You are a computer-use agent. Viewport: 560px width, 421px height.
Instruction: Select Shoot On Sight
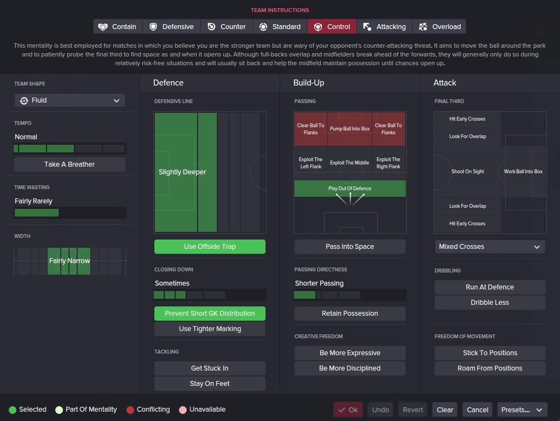point(467,172)
